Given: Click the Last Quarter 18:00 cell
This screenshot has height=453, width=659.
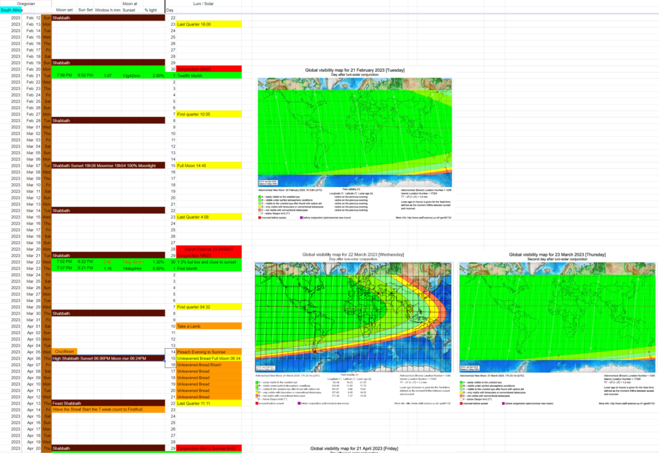Looking at the screenshot, I should (209, 24).
